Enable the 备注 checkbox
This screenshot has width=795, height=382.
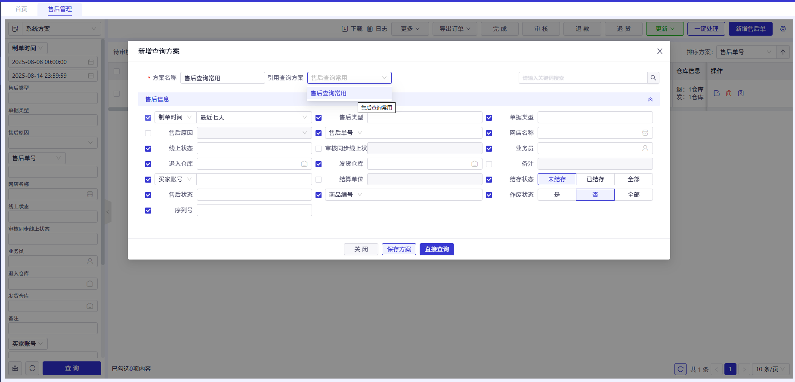(489, 164)
